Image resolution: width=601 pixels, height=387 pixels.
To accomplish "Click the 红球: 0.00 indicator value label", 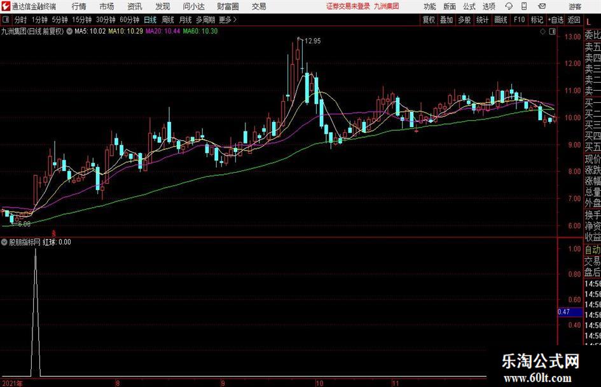I will point(57,242).
